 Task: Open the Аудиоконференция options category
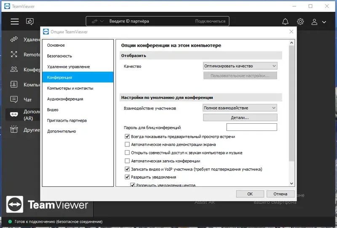[x=78, y=99]
